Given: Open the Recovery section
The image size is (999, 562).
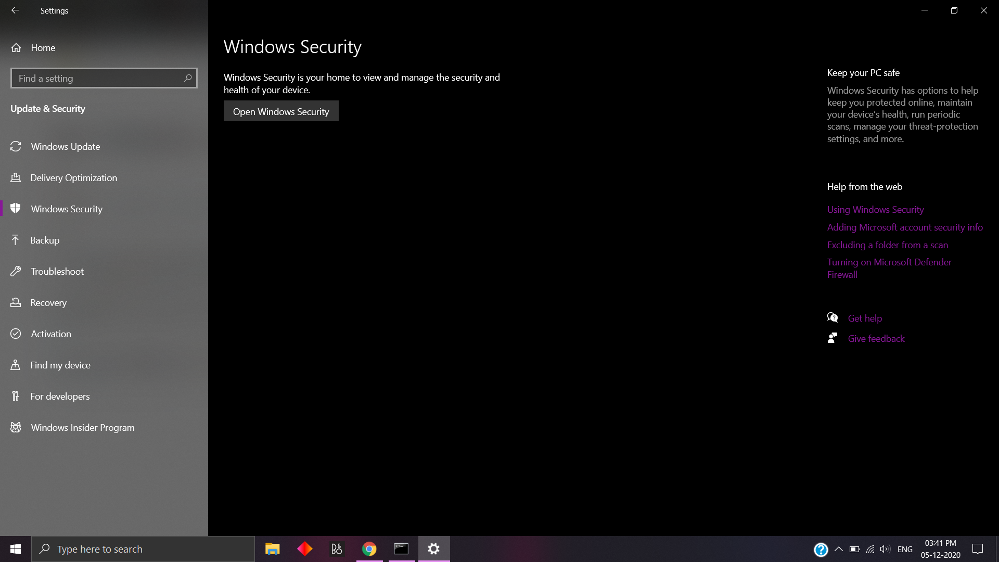Looking at the screenshot, I should (48, 302).
